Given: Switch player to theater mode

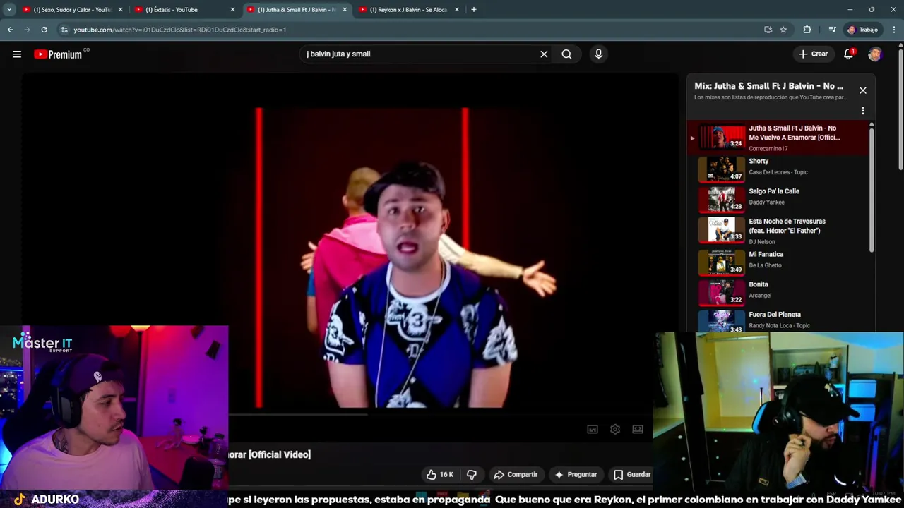Looking at the screenshot, I should (x=638, y=429).
